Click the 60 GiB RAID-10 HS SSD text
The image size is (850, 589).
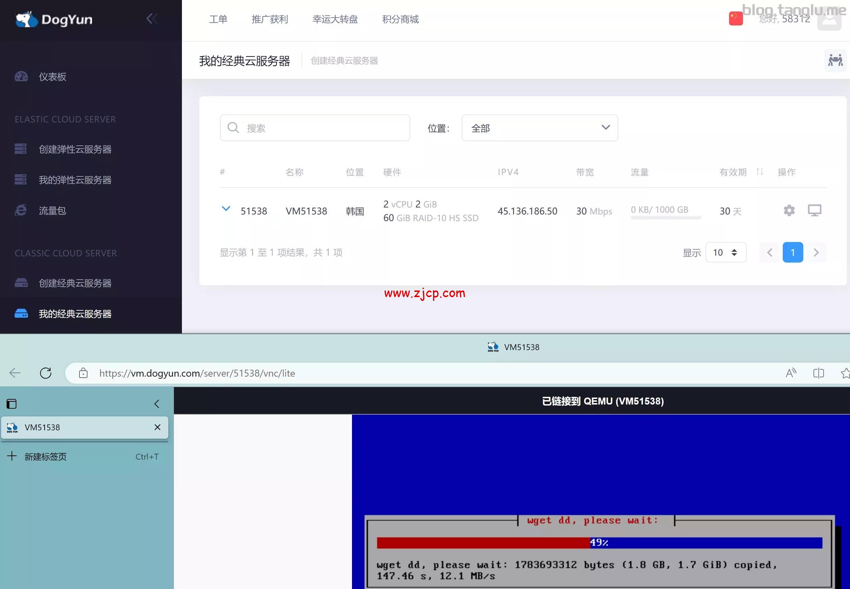(x=431, y=218)
